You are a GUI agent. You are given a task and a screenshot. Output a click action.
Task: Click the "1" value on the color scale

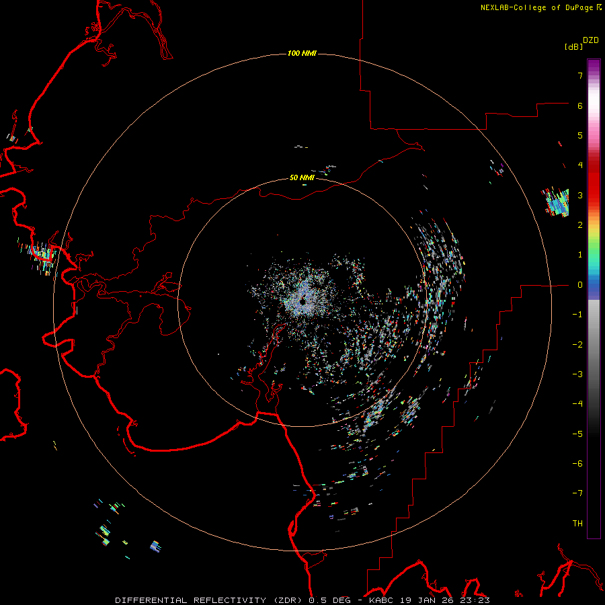point(580,255)
